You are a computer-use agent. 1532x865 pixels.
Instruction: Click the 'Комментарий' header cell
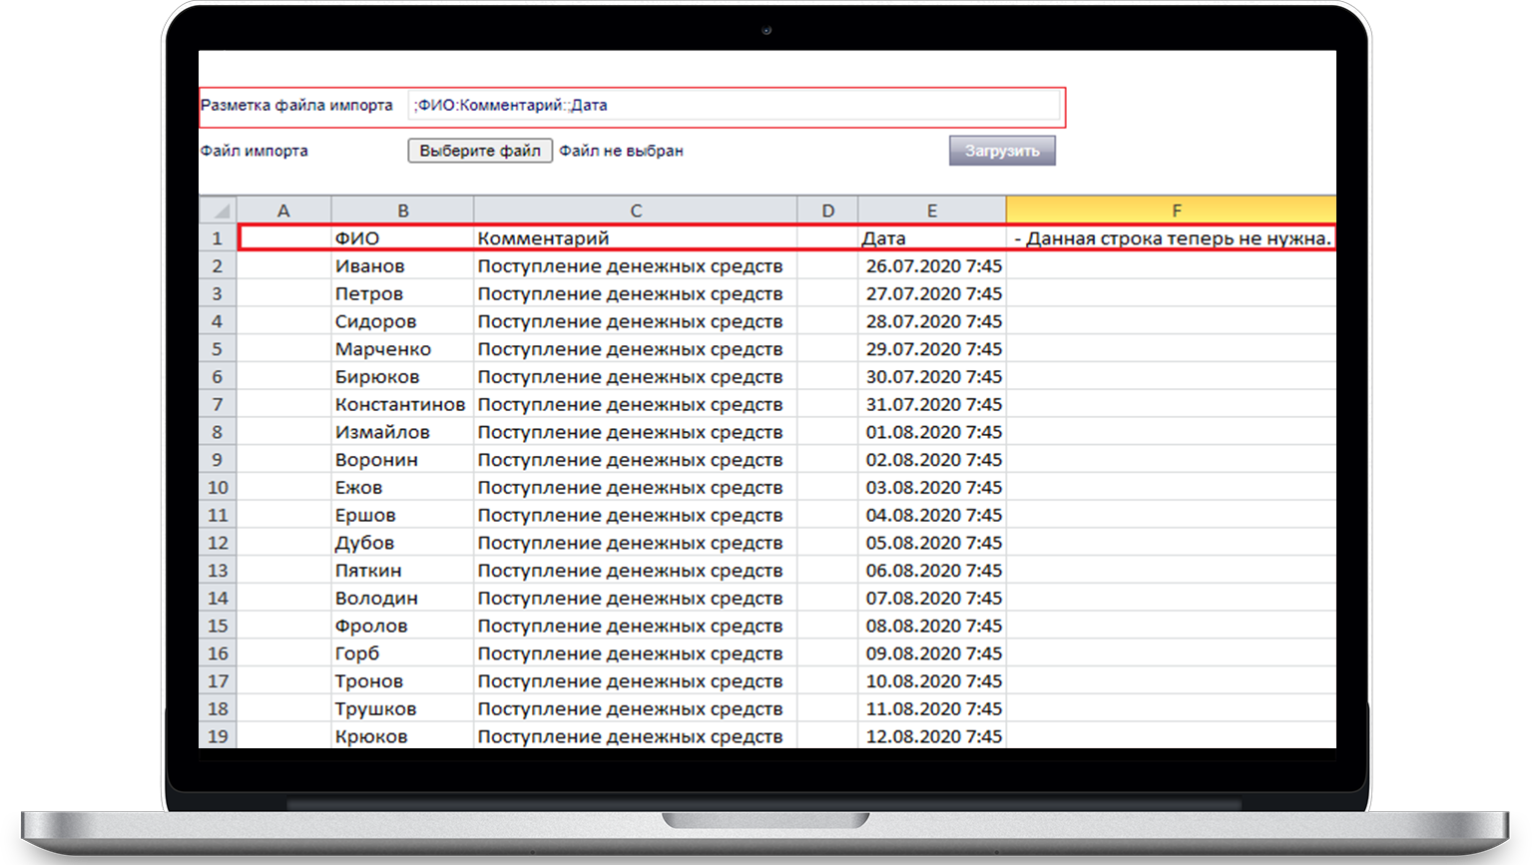[635, 238]
